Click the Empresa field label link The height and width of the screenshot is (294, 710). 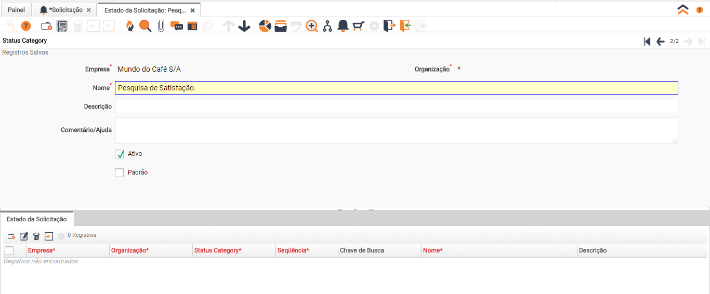point(97,69)
